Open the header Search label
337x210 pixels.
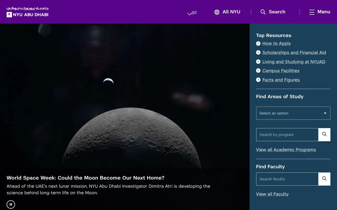277,12
